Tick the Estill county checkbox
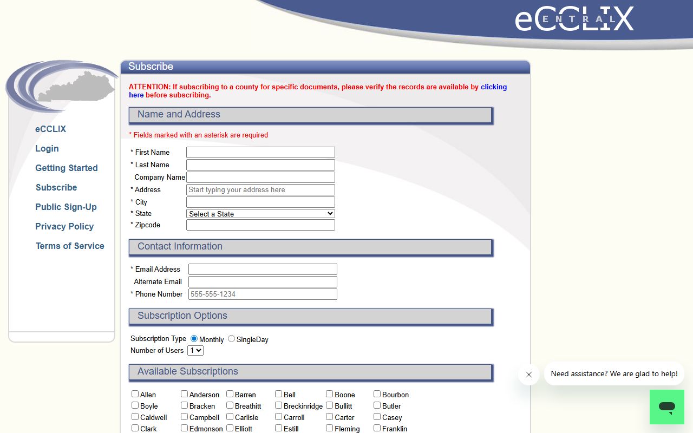 pyautogui.click(x=278, y=428)
